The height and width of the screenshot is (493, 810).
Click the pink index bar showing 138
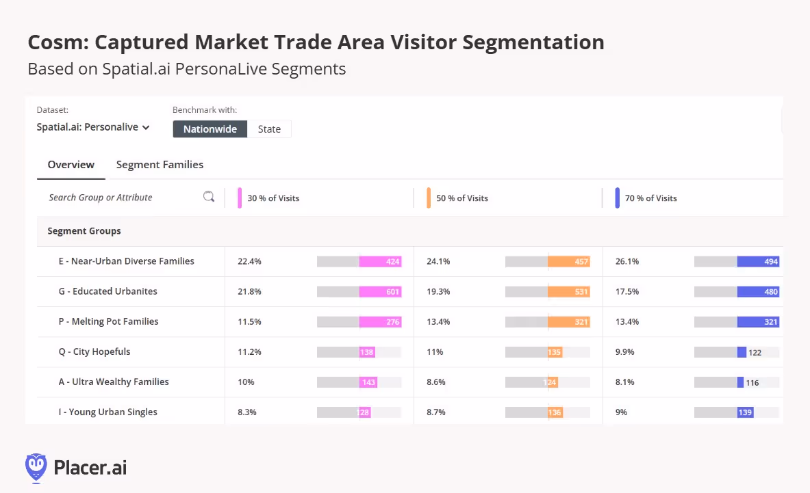click(367, 352)
